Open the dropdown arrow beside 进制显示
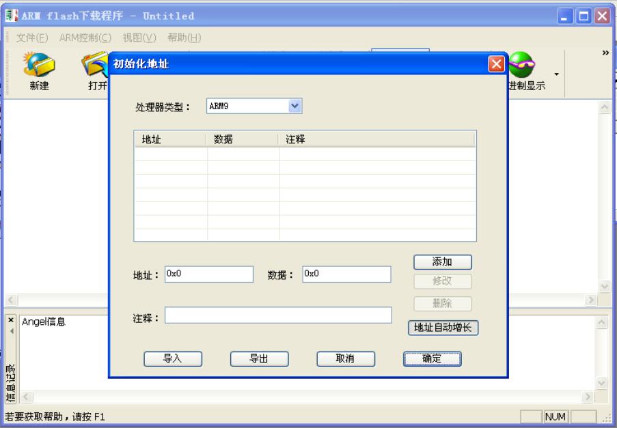This screenshot has height=428, width=617. (x=556, y=74)
